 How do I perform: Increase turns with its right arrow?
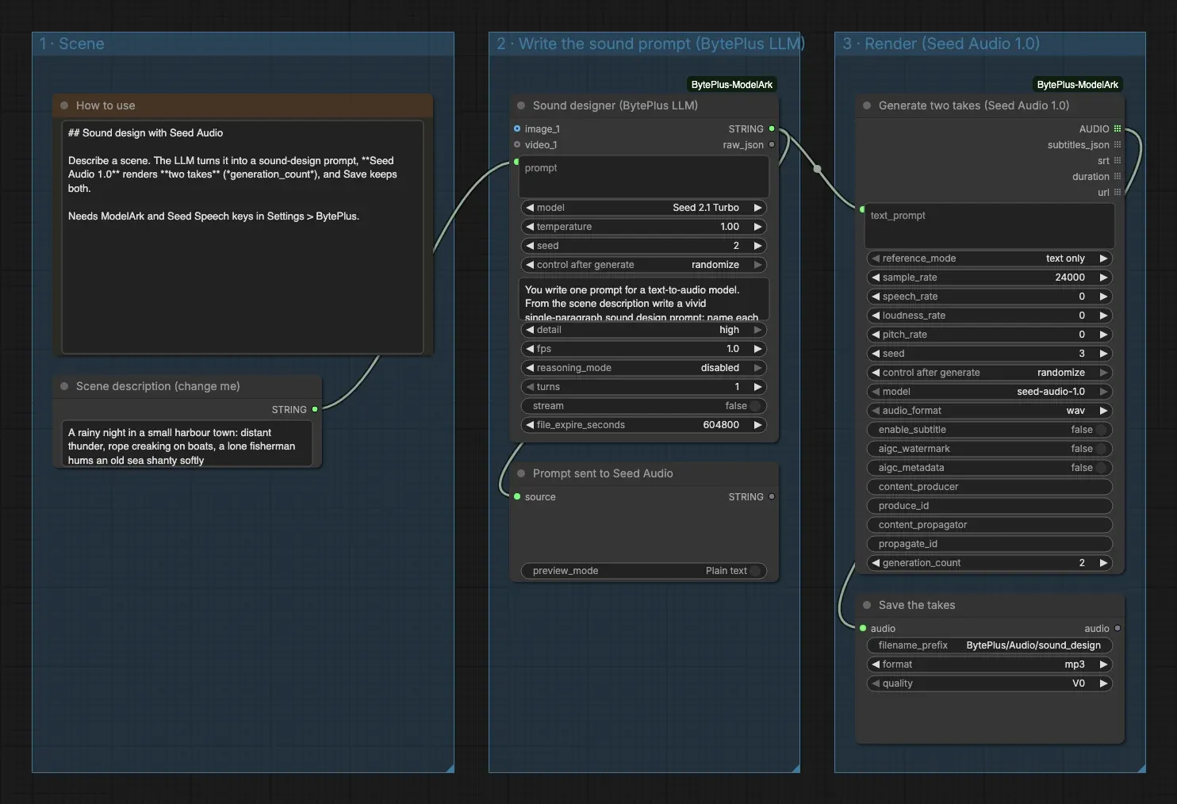757,387
